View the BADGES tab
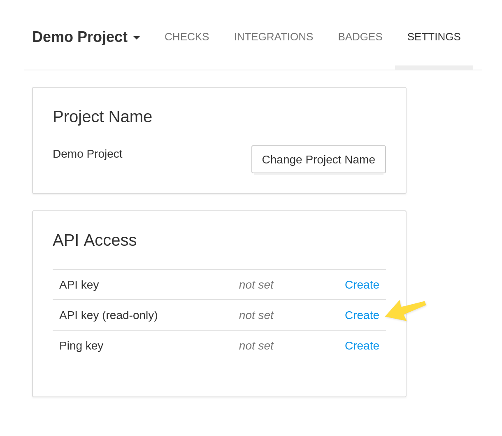The image size is (502, 436). coord(360,37)
